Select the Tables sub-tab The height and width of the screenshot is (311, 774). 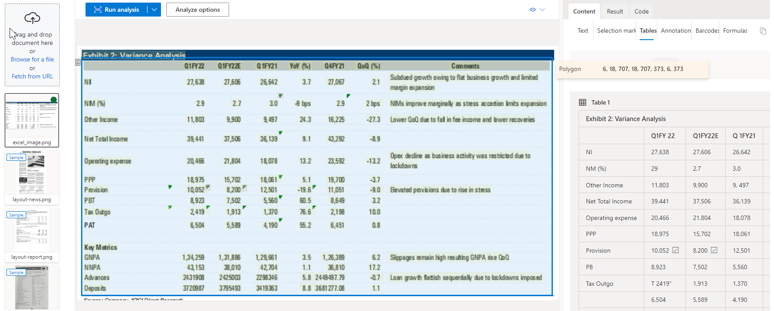(x=648, y=30)
